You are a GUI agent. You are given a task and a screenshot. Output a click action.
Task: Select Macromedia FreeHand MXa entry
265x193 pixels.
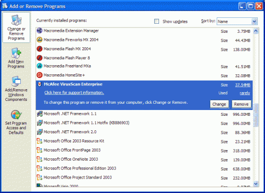coord(145,66)
